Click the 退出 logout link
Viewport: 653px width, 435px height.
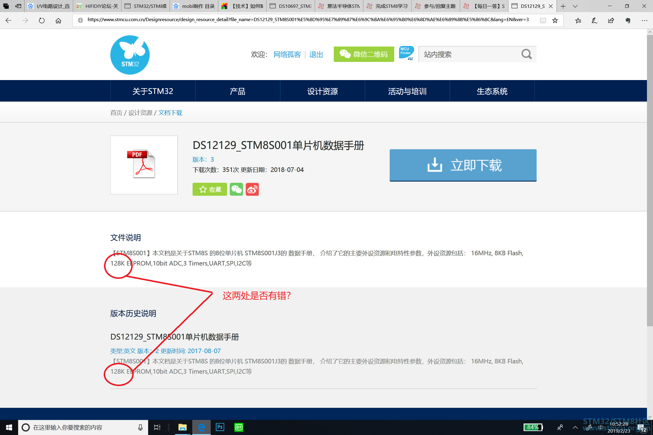click(x=316, y=54)
